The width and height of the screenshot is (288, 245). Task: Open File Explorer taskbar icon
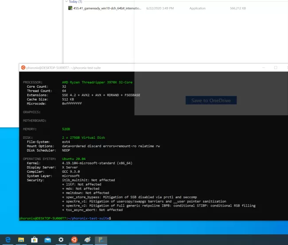21,240
